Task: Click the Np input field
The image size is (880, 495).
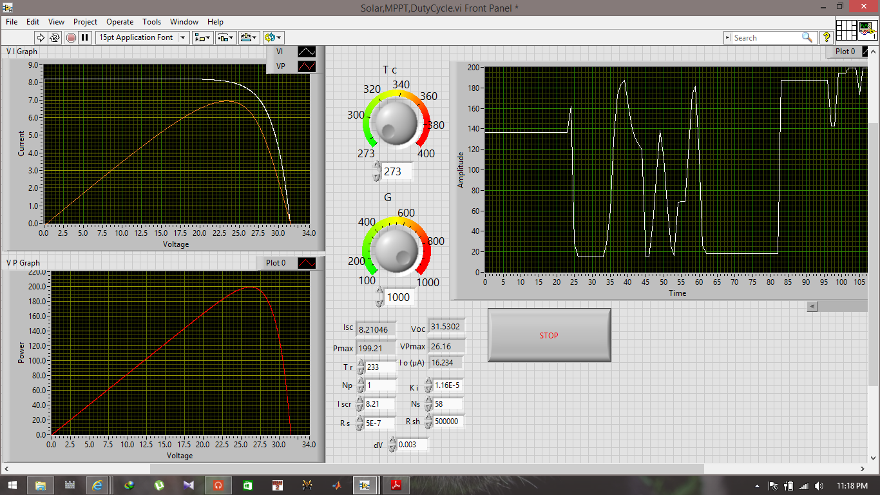Action: [x=381, y=385]
